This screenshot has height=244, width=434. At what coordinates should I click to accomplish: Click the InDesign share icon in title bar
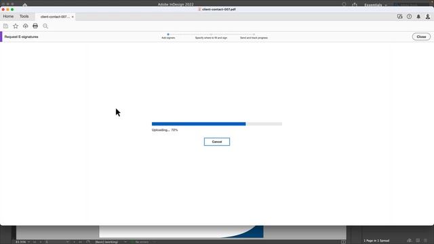(355, 5)
